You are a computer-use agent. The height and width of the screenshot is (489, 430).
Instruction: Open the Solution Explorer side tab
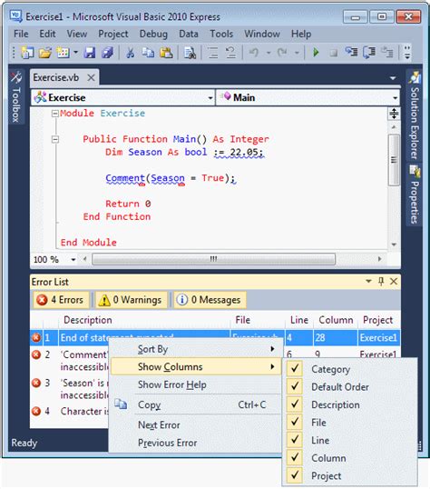pos(415,116)
